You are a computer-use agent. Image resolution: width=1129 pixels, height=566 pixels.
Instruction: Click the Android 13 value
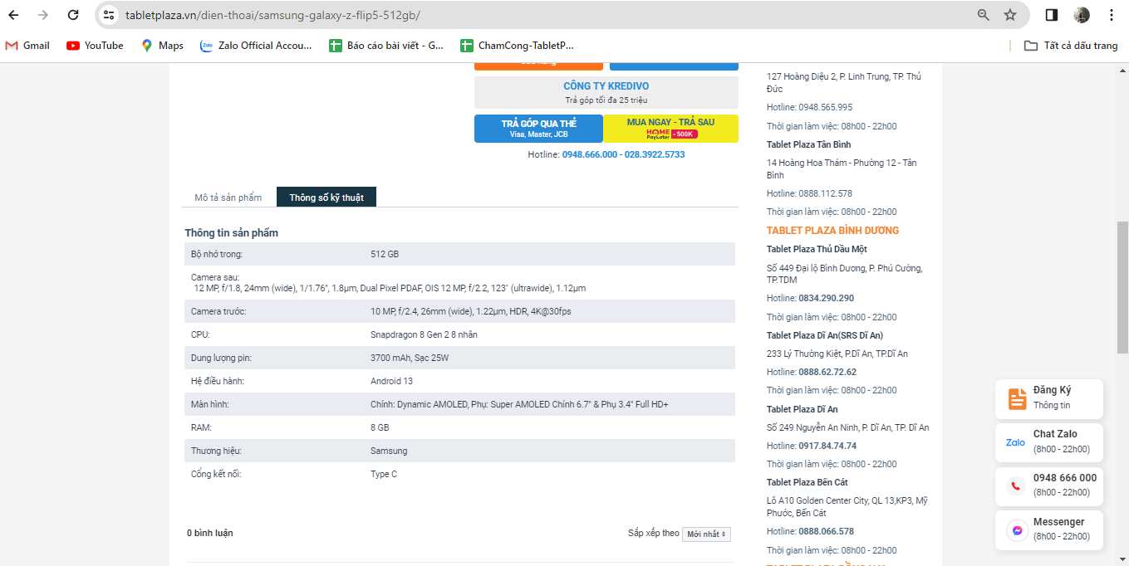coord(391,381)
